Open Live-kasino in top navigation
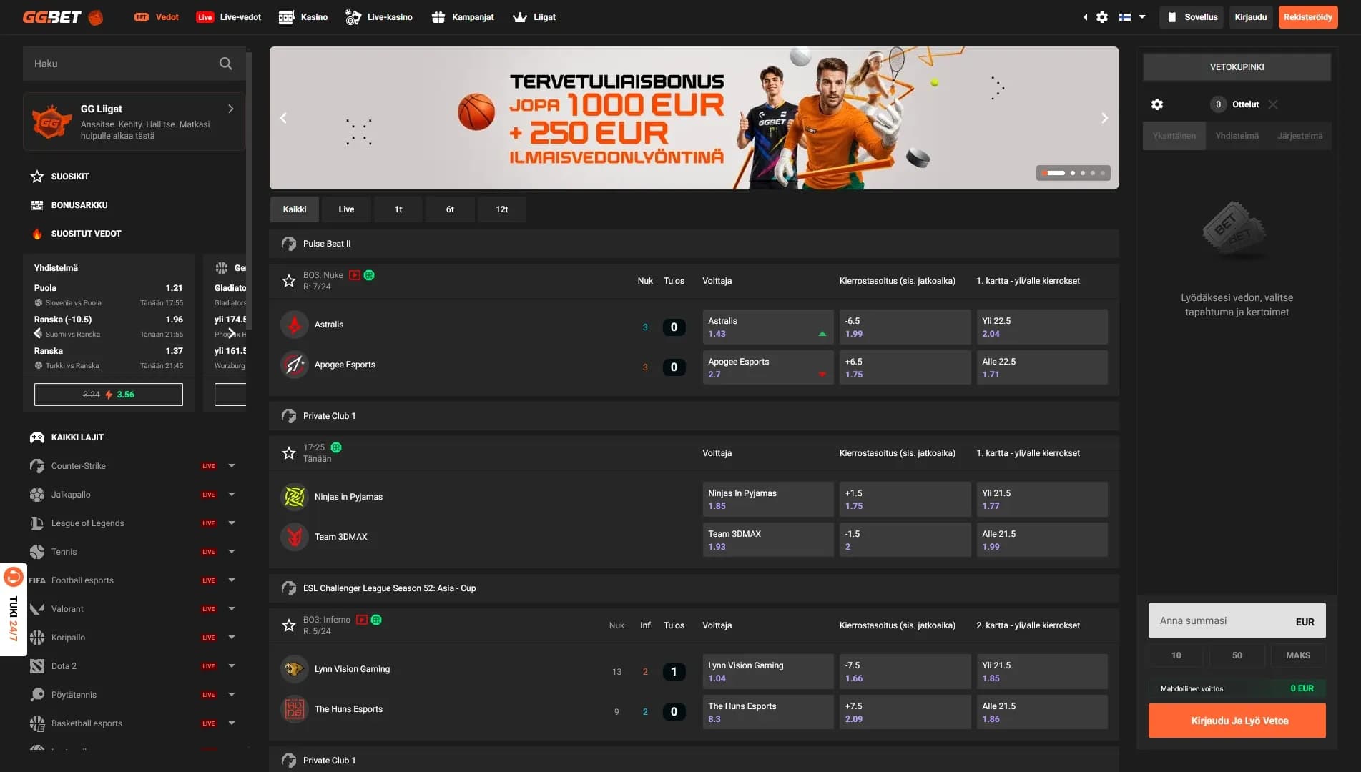Screen dimensions: 1361x772 [x=379, y=17]
